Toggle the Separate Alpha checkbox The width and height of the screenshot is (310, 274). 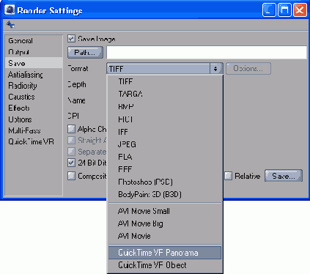tap(71, 152)
